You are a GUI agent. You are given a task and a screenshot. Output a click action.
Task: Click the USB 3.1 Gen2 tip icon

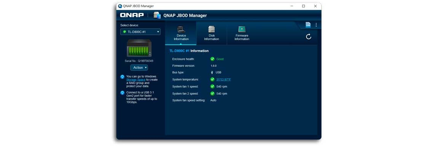tap(122, 93)
